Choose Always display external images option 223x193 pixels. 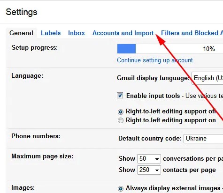[x=121, y=189]
